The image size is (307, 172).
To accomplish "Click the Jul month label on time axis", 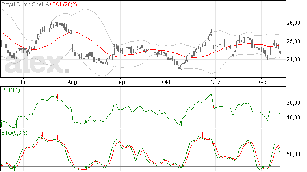I will [23, 82].
